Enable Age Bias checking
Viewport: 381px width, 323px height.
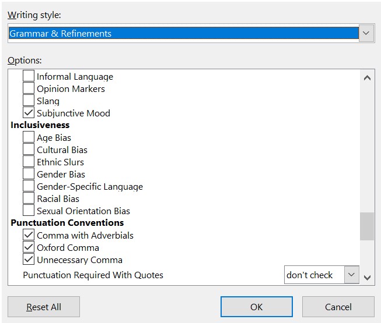29,137
